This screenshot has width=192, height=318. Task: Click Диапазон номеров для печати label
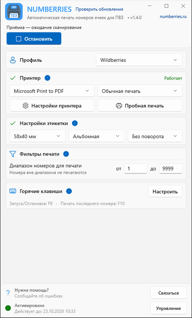[x=46, y=166]
